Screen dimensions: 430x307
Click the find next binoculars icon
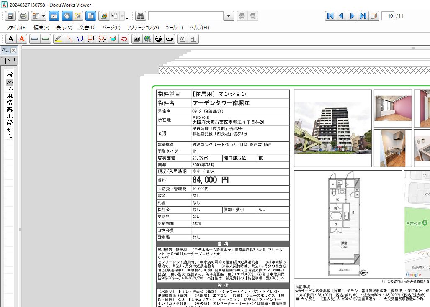point(252,16)
